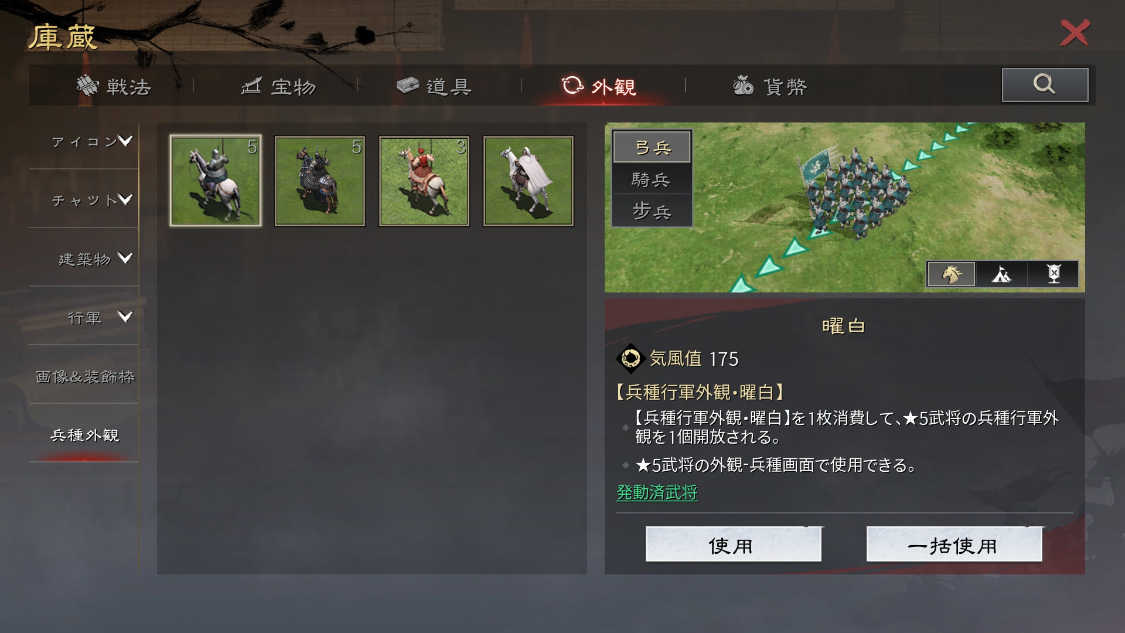This screenshot has height=633, width=1125.
Task: Open the 戦法 tab
Action: click(x=114, y=86)
